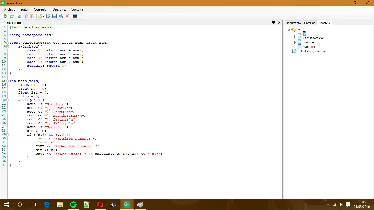
Task: Open the Opciones menu
Action: pos(59,10)
